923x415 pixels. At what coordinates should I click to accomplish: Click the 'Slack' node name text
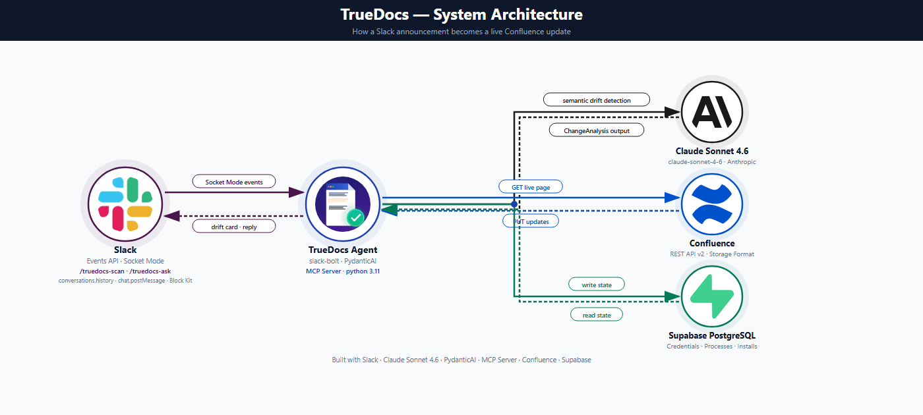pyautogui.click(x=125, y=250)
